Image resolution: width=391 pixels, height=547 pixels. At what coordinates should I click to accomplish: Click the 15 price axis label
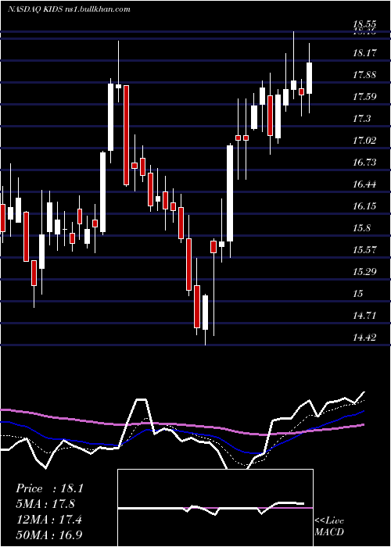click(358, 294)
